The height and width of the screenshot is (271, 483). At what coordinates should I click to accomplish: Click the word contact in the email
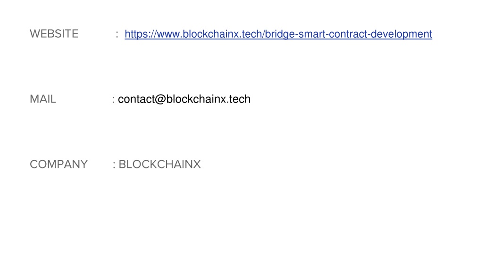click(x=136, y=99)
